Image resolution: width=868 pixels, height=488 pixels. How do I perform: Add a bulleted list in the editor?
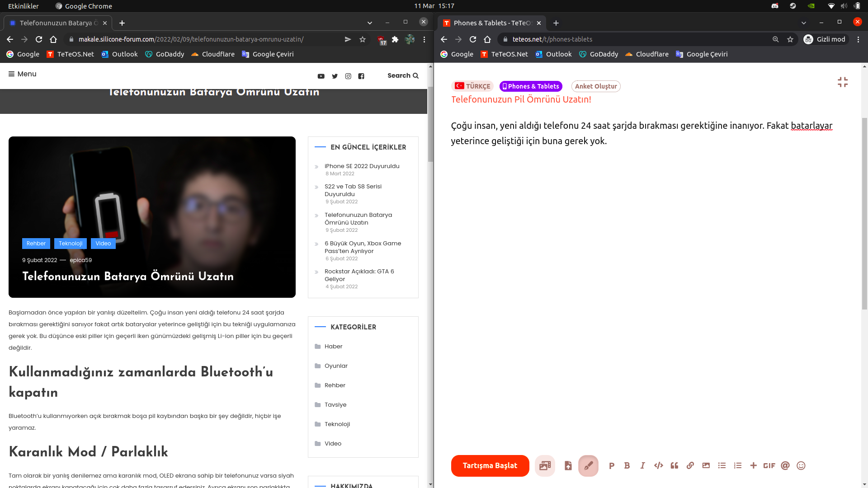(x=722, y=465)
